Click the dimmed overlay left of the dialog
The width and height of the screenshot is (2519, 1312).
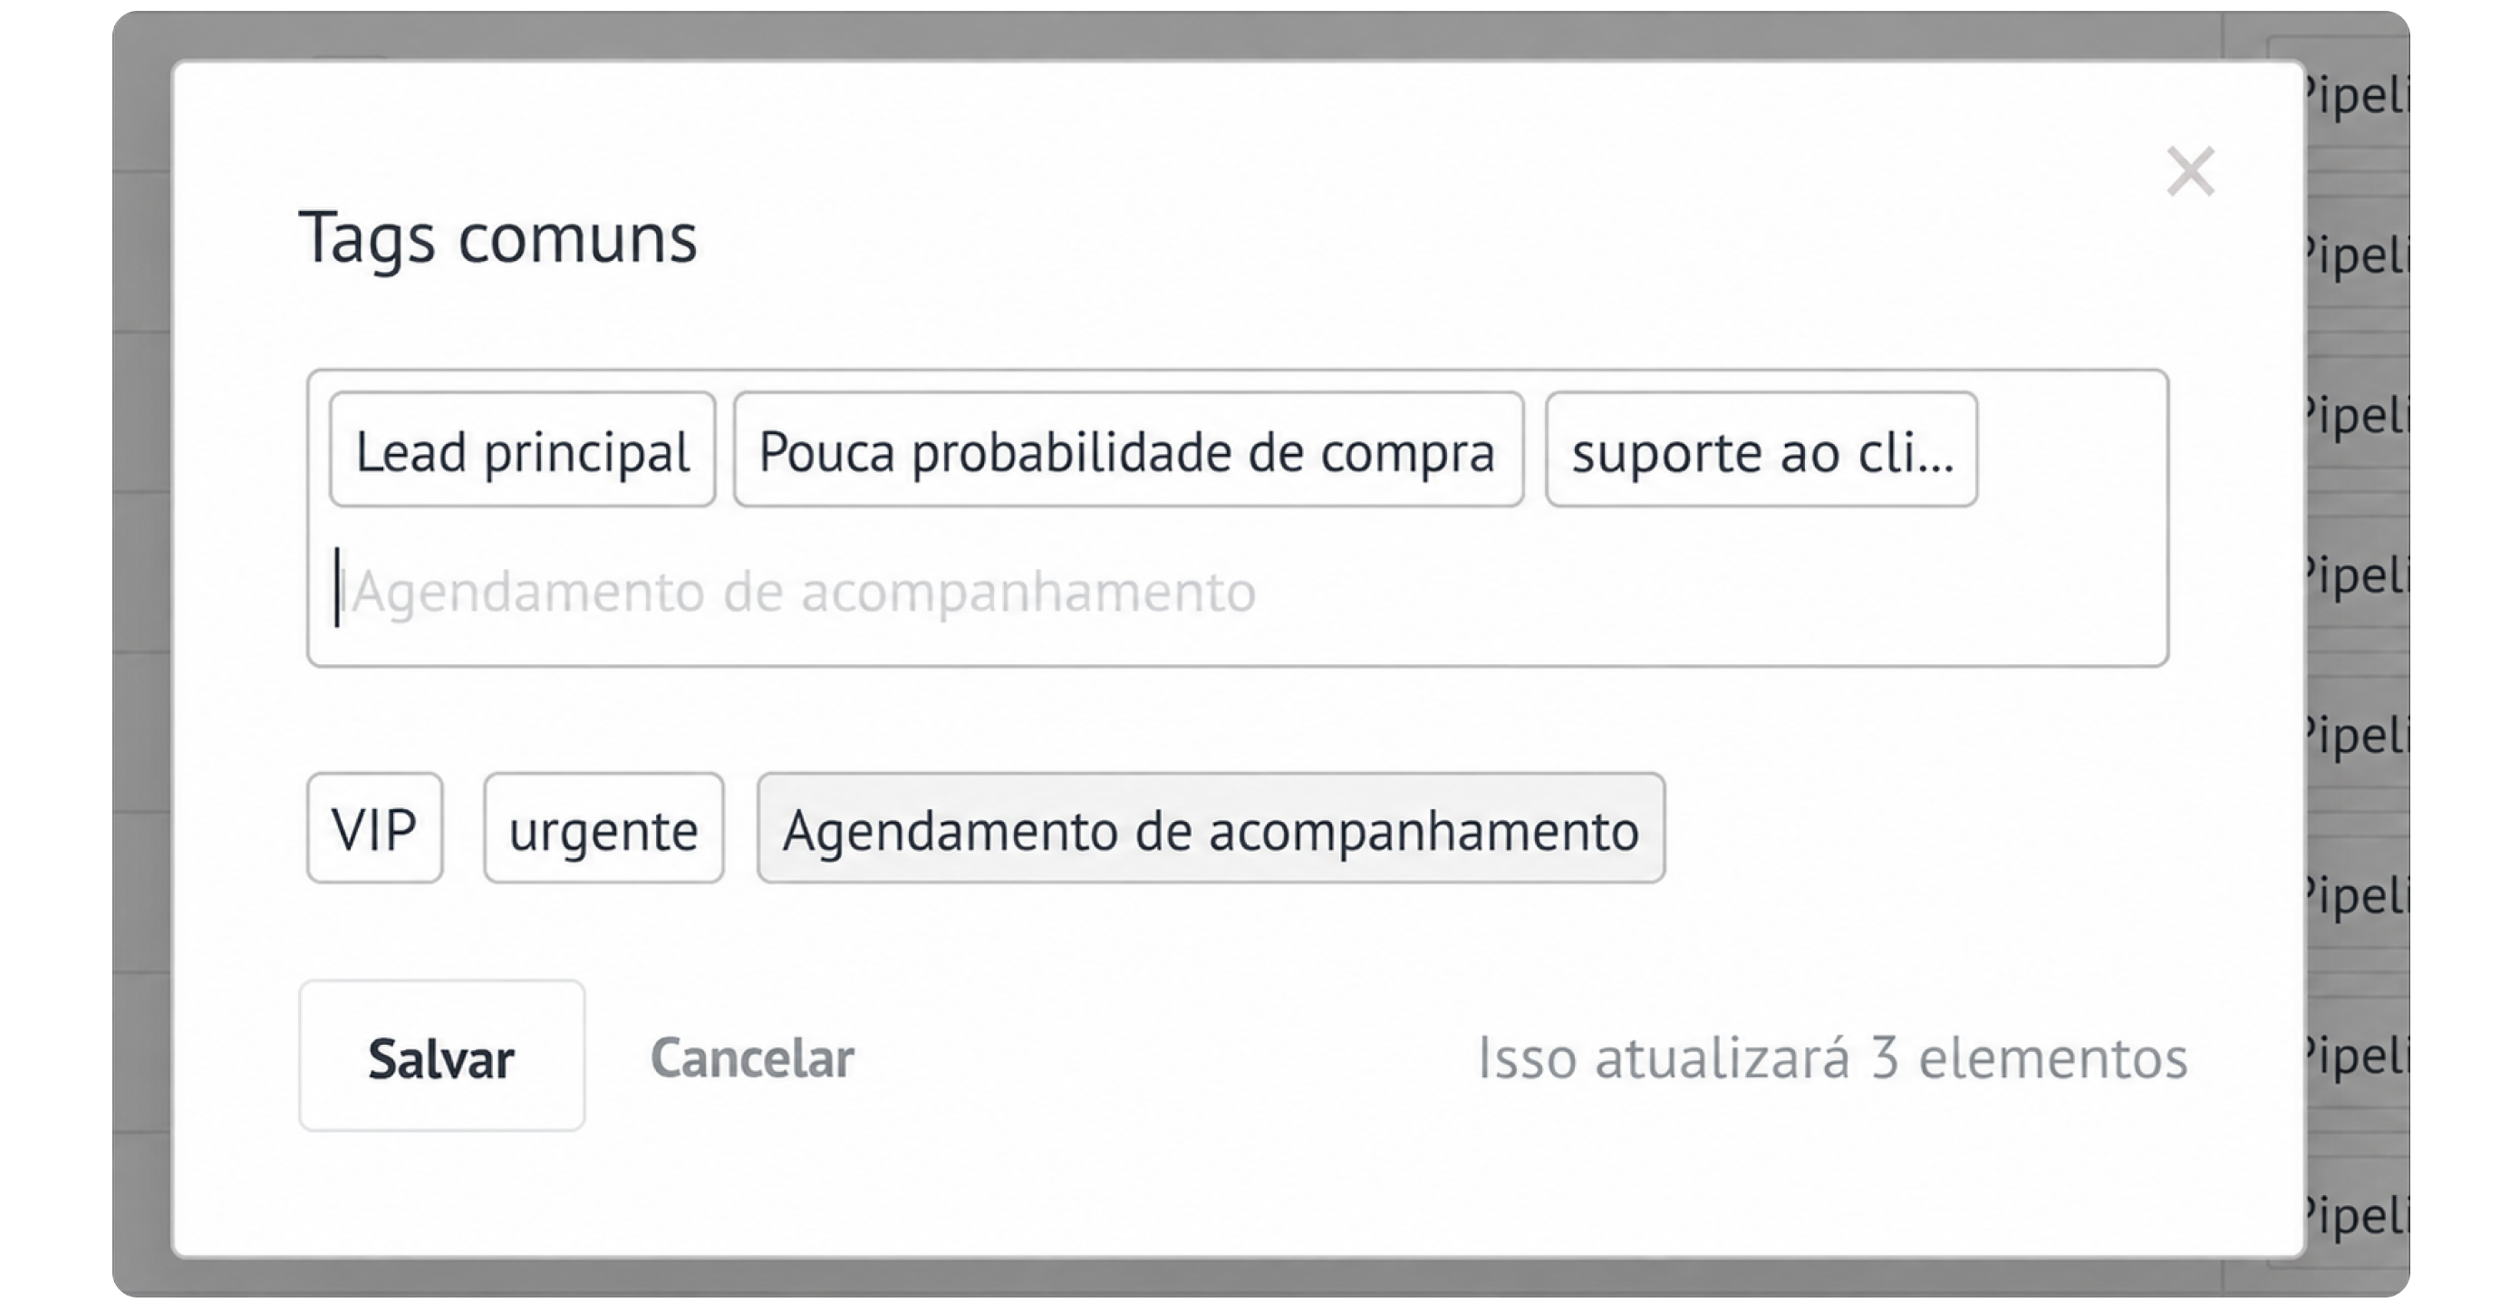click(141, 655)
